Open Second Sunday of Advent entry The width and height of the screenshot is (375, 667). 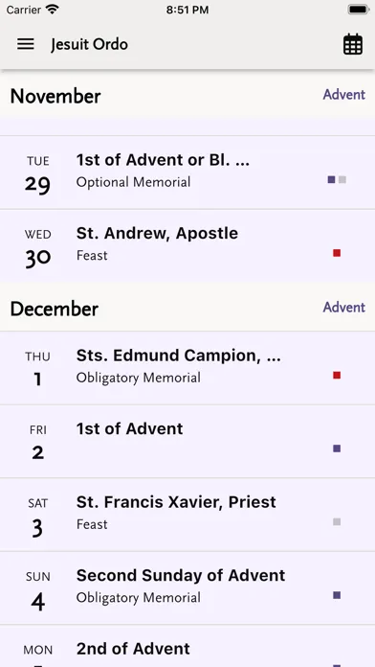(187, 587)
